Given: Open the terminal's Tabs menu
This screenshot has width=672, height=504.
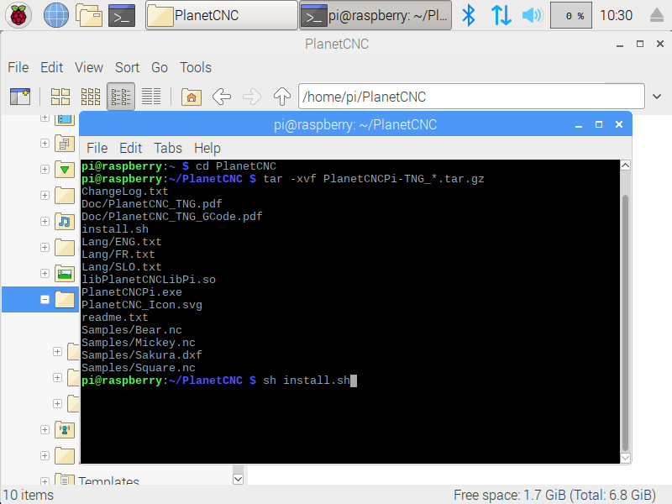Looking at the screenshot, I should (x=168, y=148).
